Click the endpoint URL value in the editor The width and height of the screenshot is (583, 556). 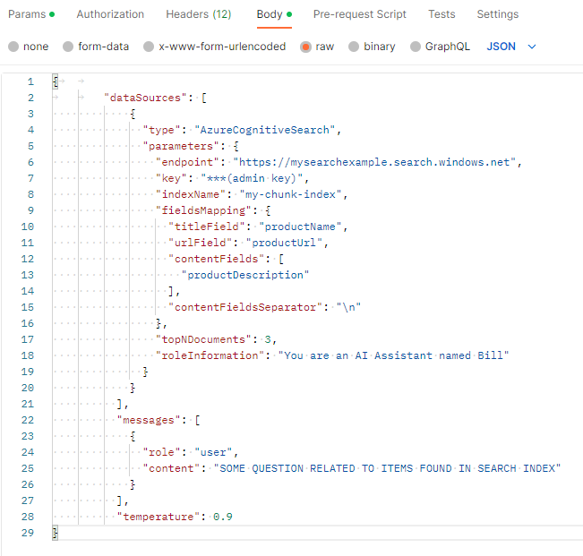374,162
